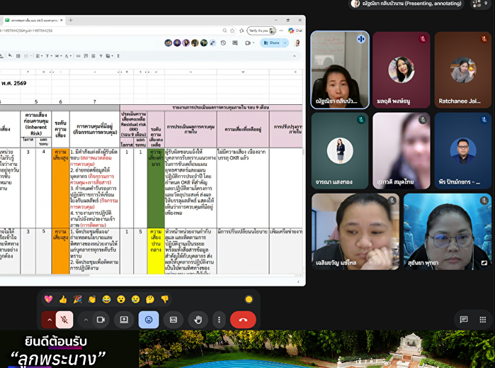Select the dark blue tile with a man in glasses

pos(463,151)
